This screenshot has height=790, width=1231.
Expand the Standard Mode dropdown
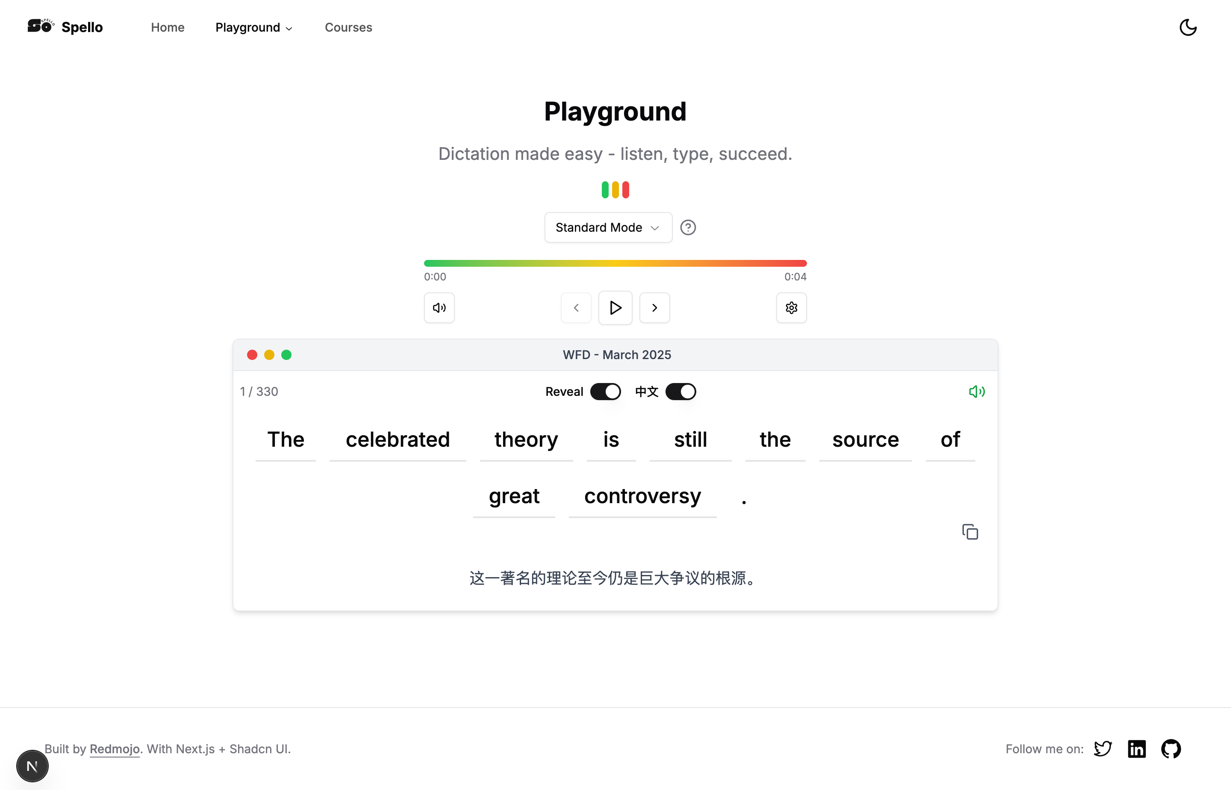(608, 227)
